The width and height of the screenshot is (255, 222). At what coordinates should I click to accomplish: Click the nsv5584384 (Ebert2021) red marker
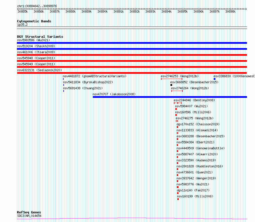(177, 145)
